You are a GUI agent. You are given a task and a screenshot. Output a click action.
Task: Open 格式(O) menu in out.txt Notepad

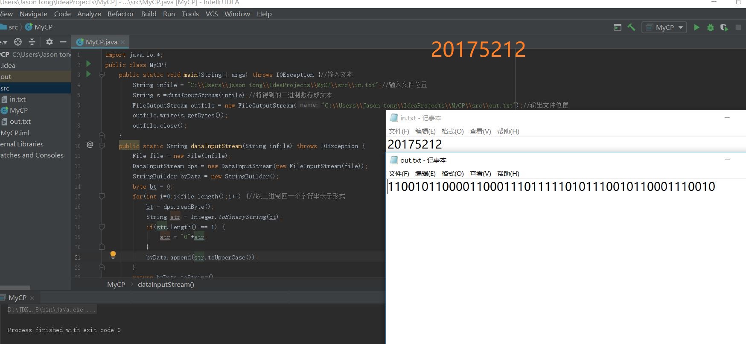pos(452,174)
